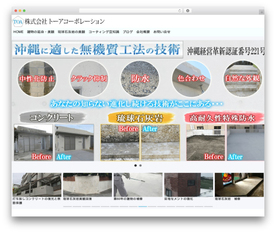Click the concrete Before photo
276x233 pixels.
coord(33,143)
